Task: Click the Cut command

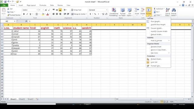Action: (x=10, y=9)
